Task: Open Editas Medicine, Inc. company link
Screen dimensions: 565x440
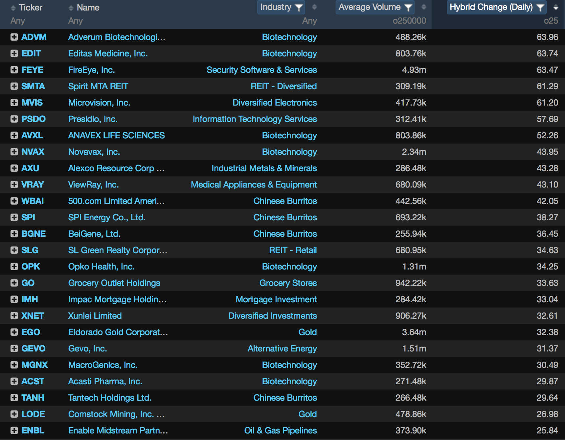Action: pyautogui.click(x=108, y=53)
